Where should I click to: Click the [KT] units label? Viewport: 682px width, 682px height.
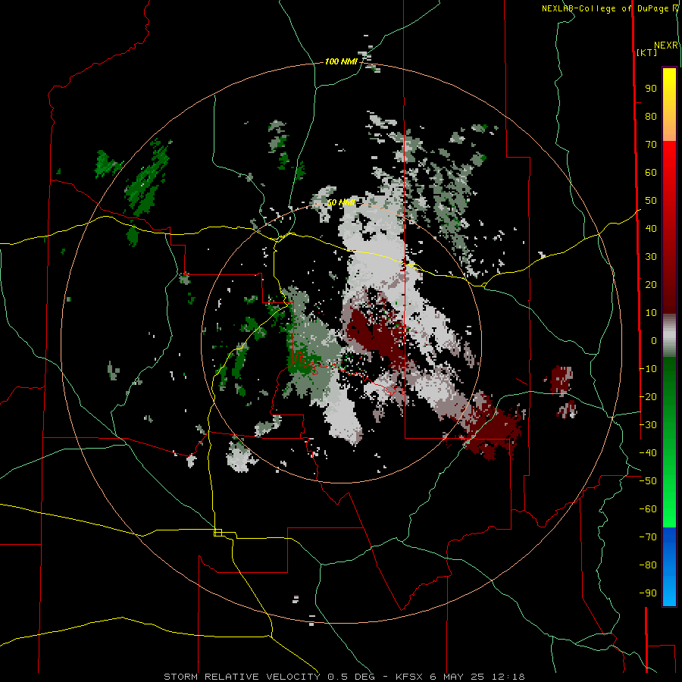(646, 52)
